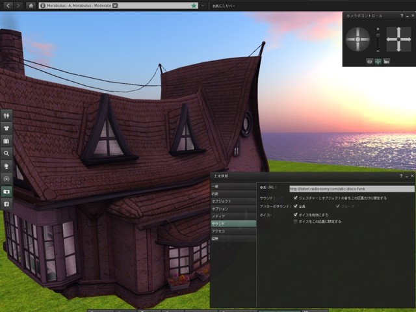Switch to the オプション tab

tap(233, 209)
